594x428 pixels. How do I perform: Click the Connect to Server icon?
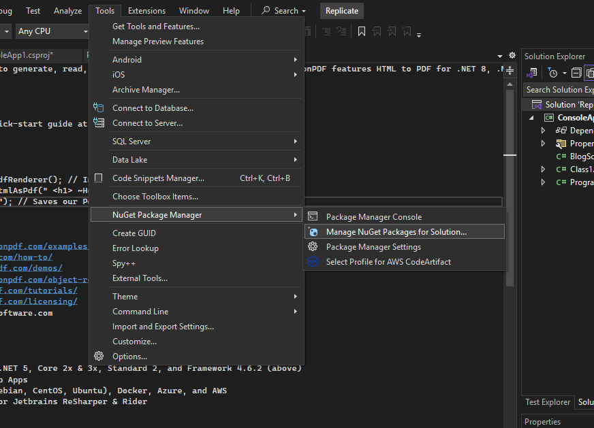(99, 122)
